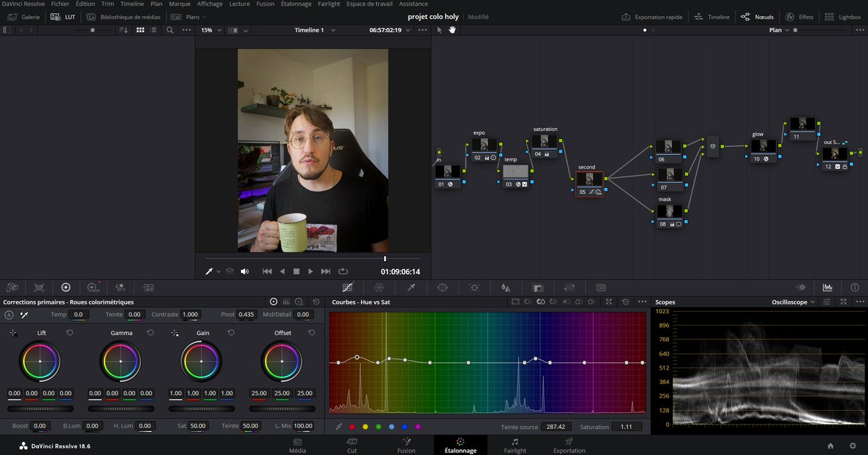Toggle the Galerie panel
The width and height of the screenshot is (868, 455).
(x=23, y=16)
